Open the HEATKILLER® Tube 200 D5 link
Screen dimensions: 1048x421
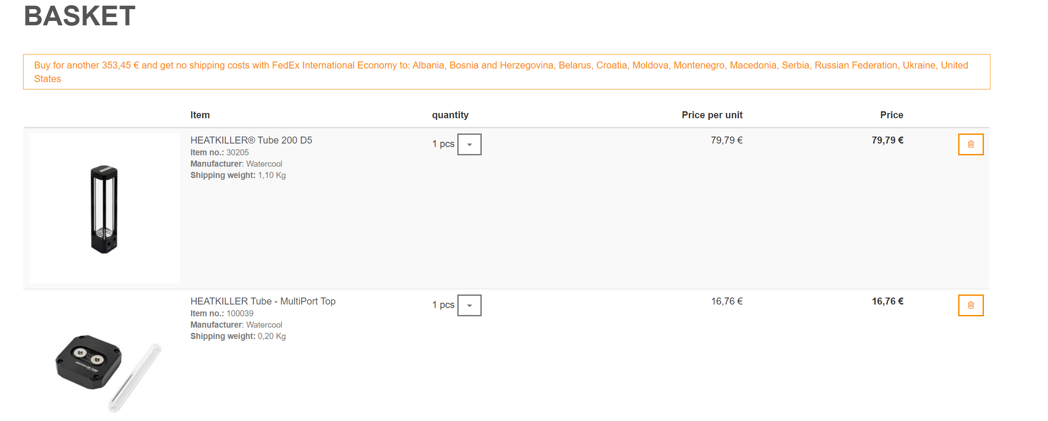251,140
